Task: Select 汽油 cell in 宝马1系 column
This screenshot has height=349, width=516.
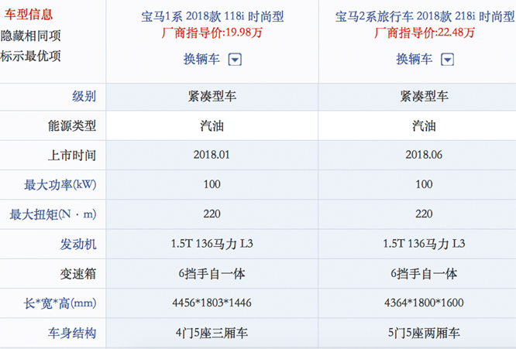Action: (x=212, y=126)
